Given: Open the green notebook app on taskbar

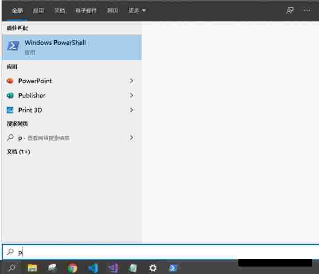Looking at the screenshot, I should tap(132, 268).
